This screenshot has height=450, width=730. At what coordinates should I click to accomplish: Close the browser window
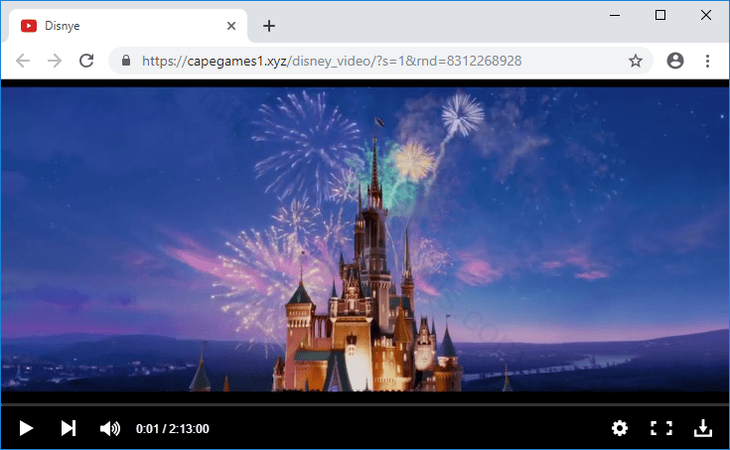tap(706, 15)
